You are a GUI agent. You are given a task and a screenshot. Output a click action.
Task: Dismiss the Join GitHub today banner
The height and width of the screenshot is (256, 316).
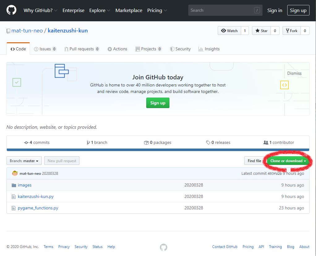coord(294,73)
